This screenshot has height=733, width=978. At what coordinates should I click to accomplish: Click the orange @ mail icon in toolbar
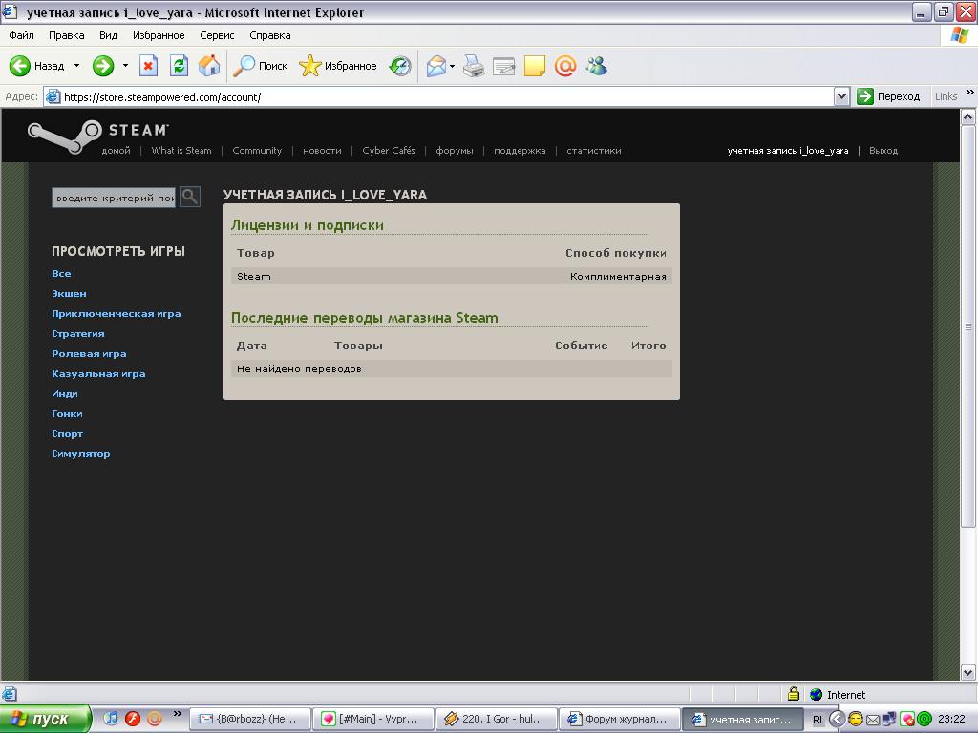[x=565, y=66]
